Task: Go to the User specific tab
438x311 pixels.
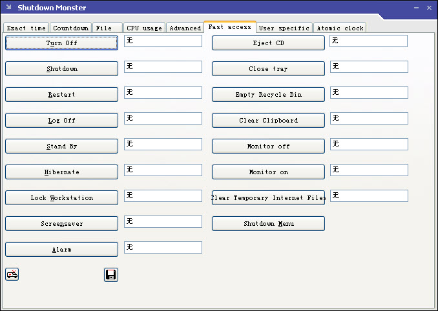Action: click(284, 28)
